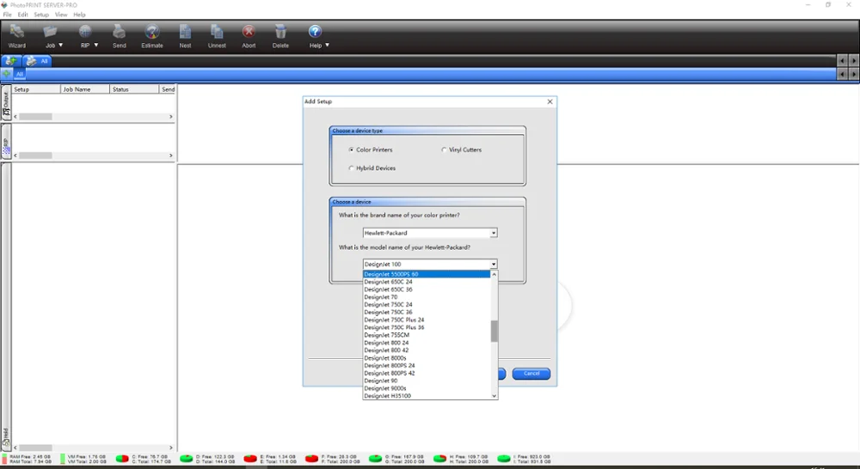The height and width of the screenshot is (469, 860).
Task: Select DesignJet 800PS 24 in model list
Action: tap(427, 365)
